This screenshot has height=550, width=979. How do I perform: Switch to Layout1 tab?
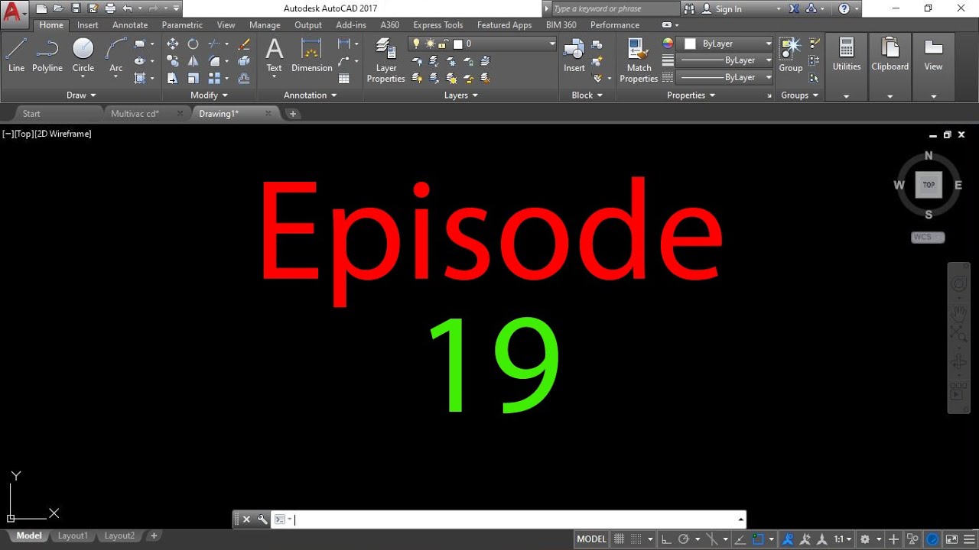pyautogui.click(x=73, y=536)
